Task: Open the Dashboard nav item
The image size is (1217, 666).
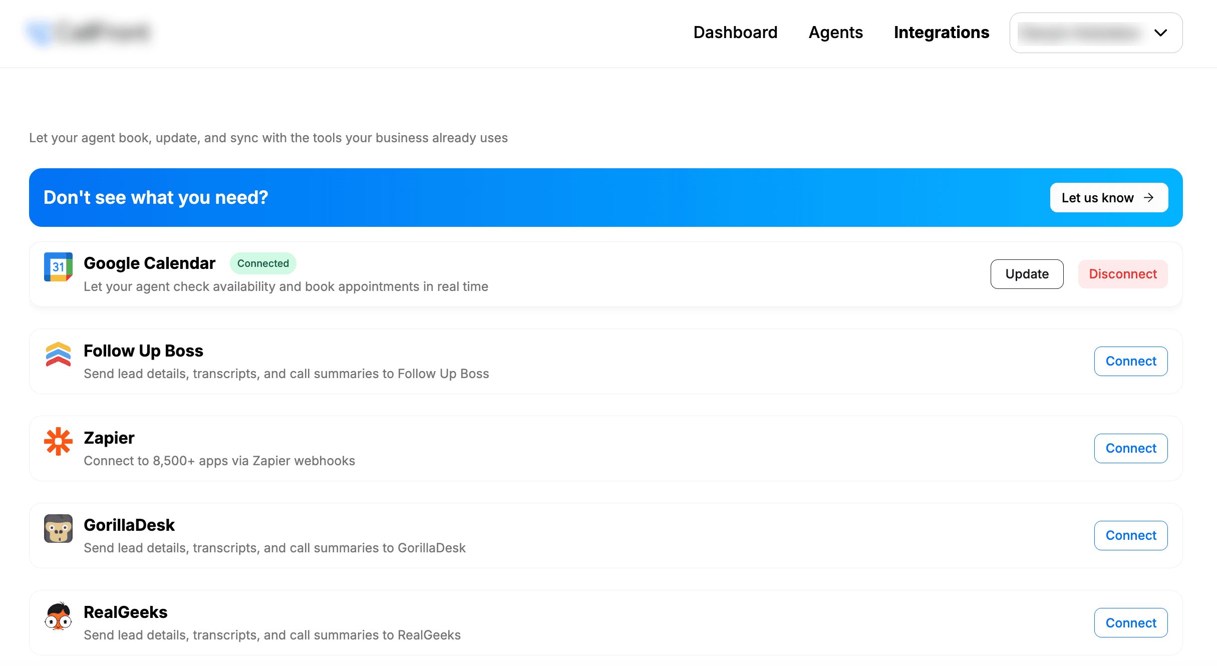Action: [x=735, y=33]
